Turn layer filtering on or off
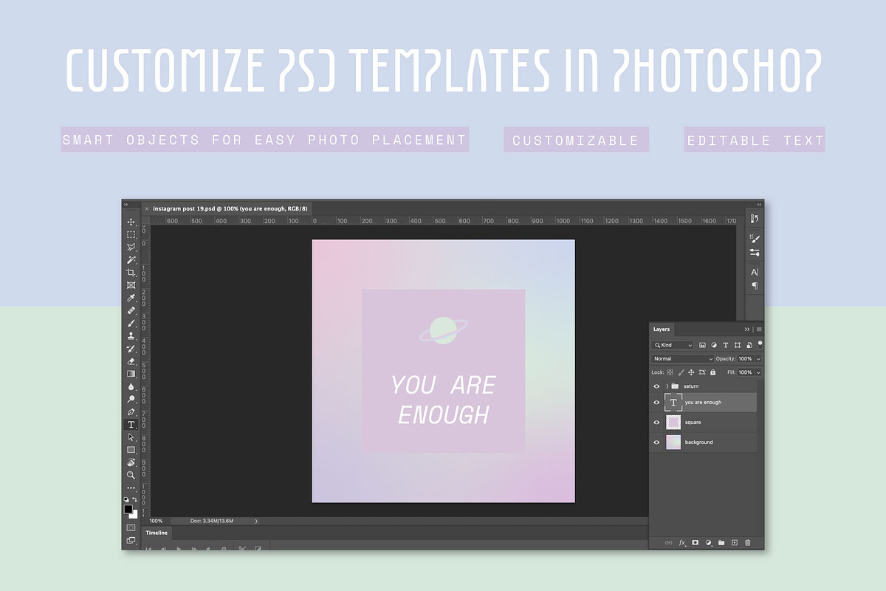Screen dimensions: 886x591 pyautogui.click(x=760, y=344)
